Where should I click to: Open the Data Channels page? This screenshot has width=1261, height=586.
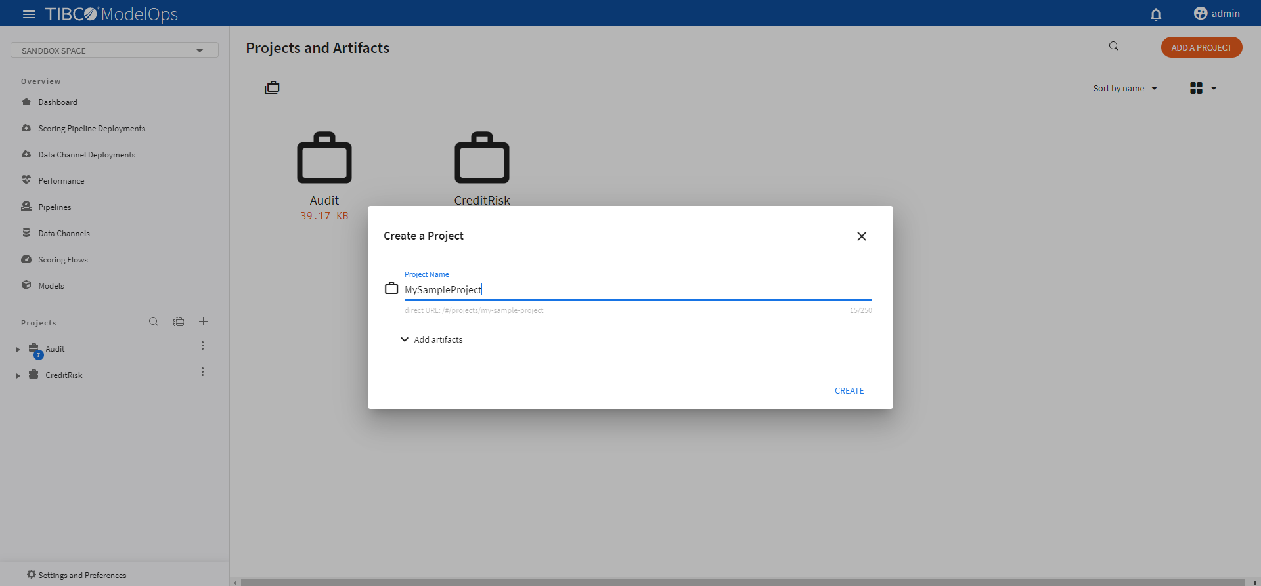(64, 234)
